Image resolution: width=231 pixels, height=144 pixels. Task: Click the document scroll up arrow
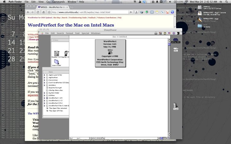169,39
